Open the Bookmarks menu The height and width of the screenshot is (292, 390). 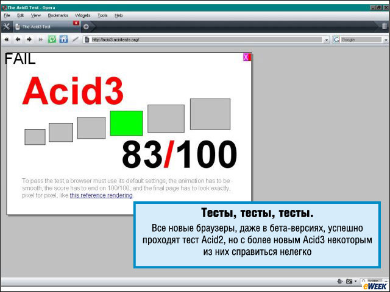[x=58, y=15]
